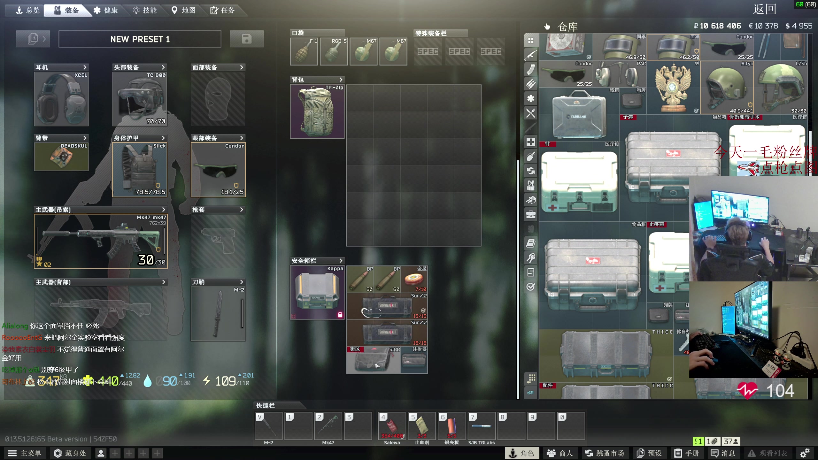This screenshot has height=460, width=818.
Task: Select the headwear filter in stash sidebar
Action: pos(531,200)
